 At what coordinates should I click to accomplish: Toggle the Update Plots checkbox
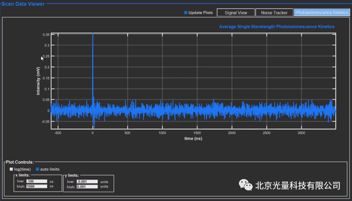[186, 13]
